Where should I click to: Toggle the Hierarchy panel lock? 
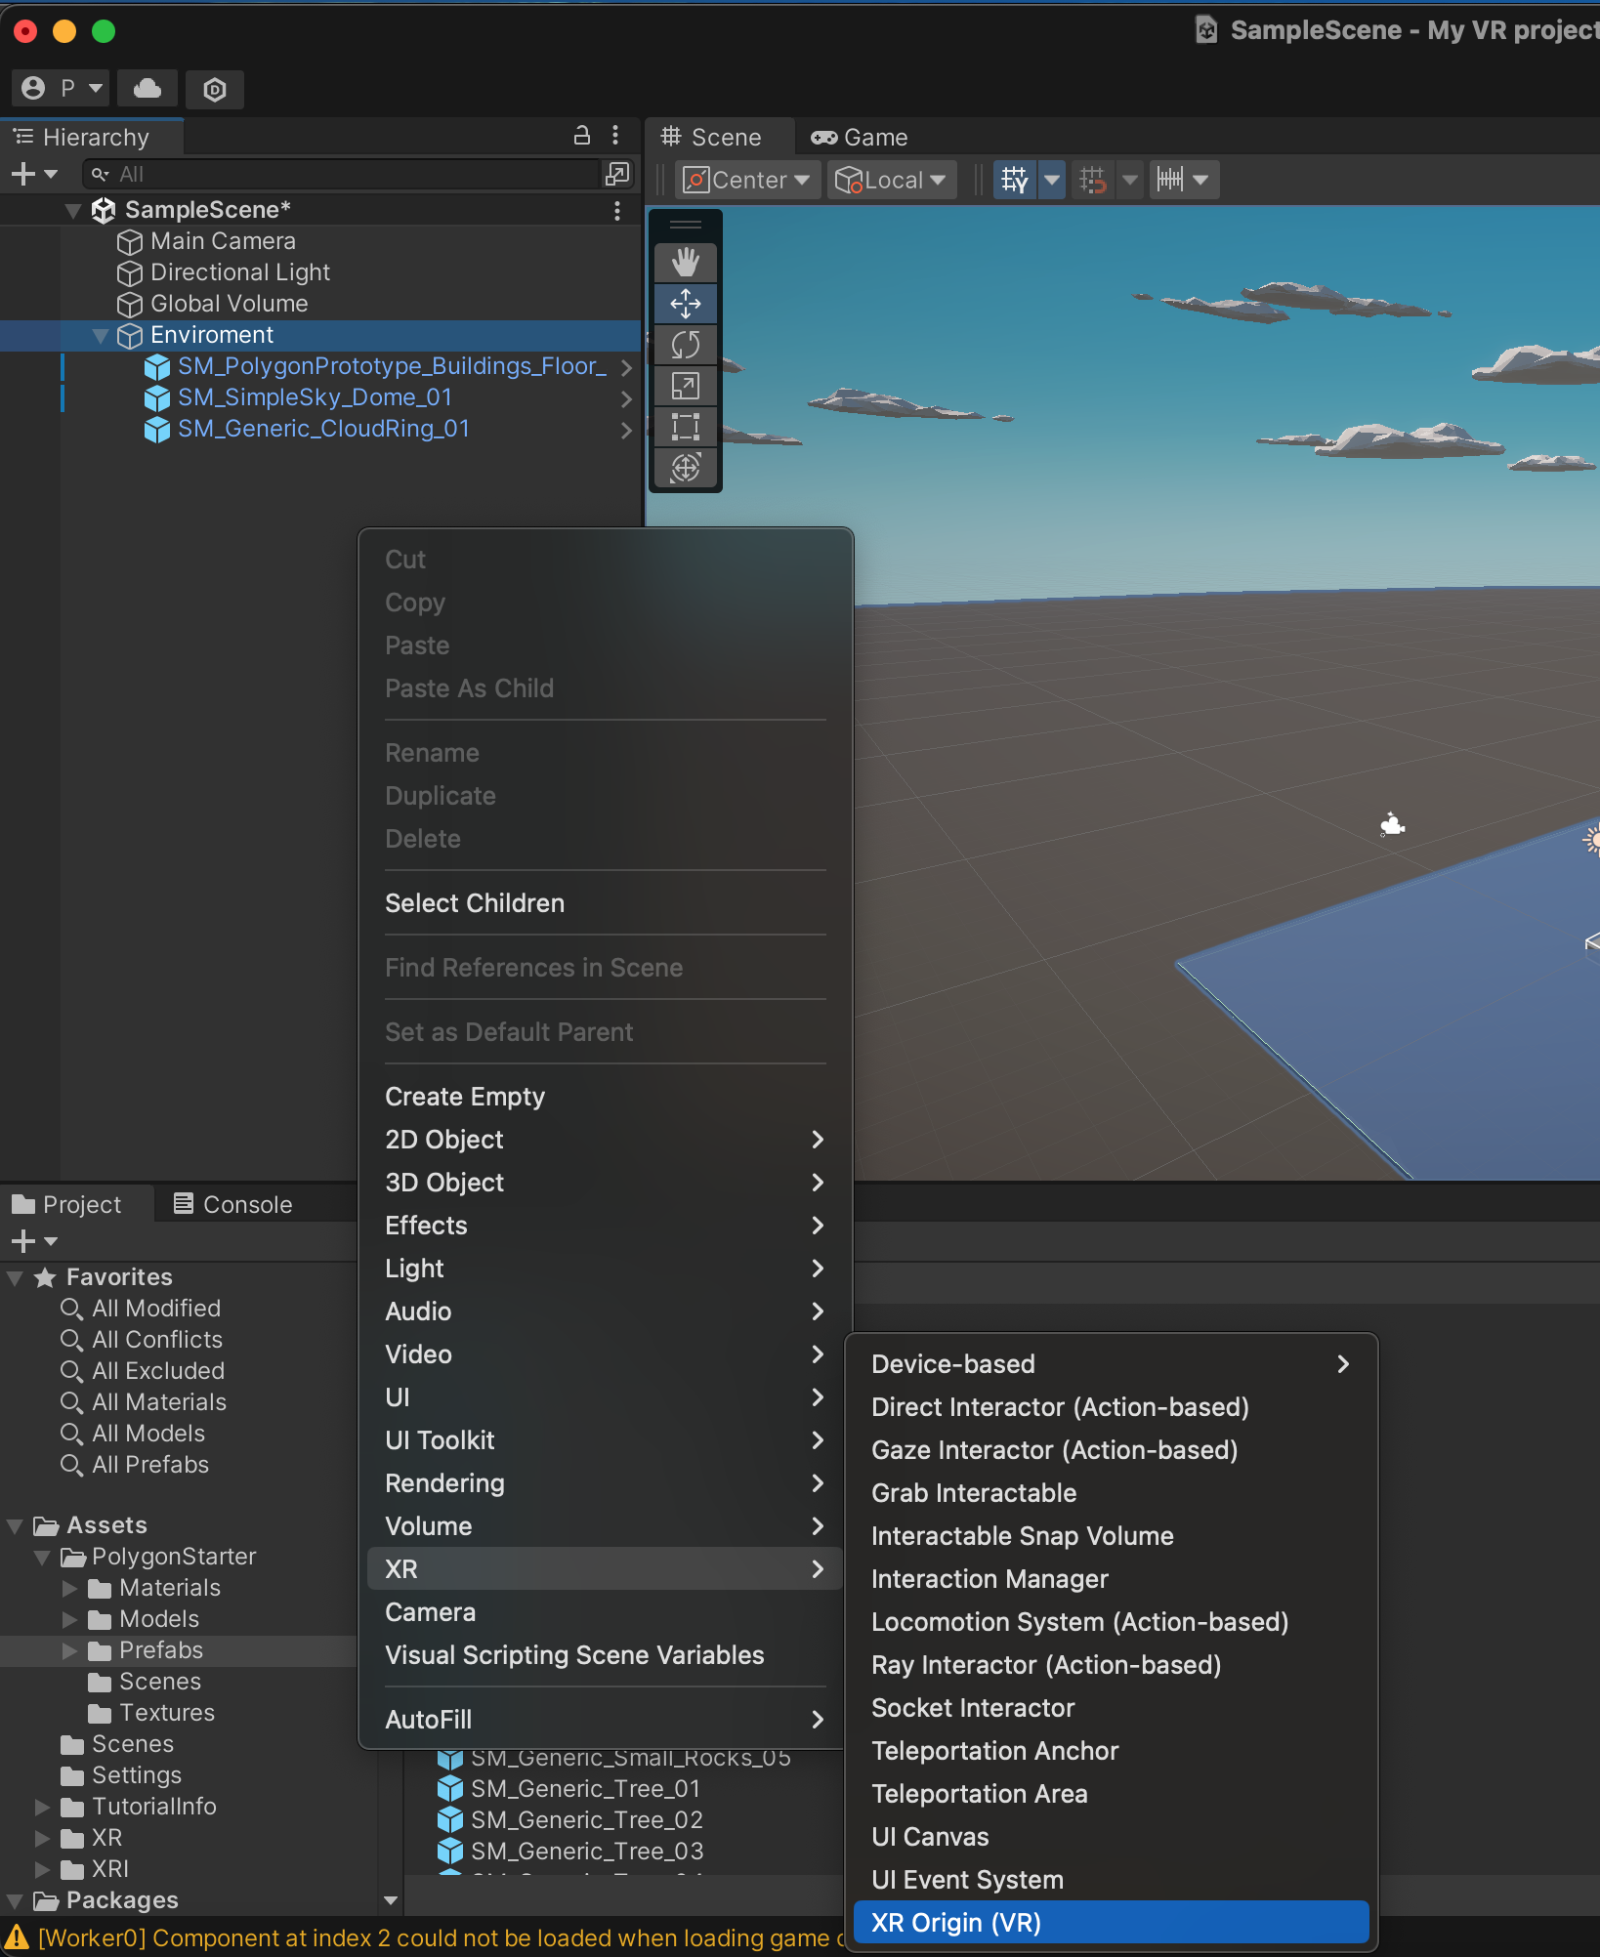[582, 136]
